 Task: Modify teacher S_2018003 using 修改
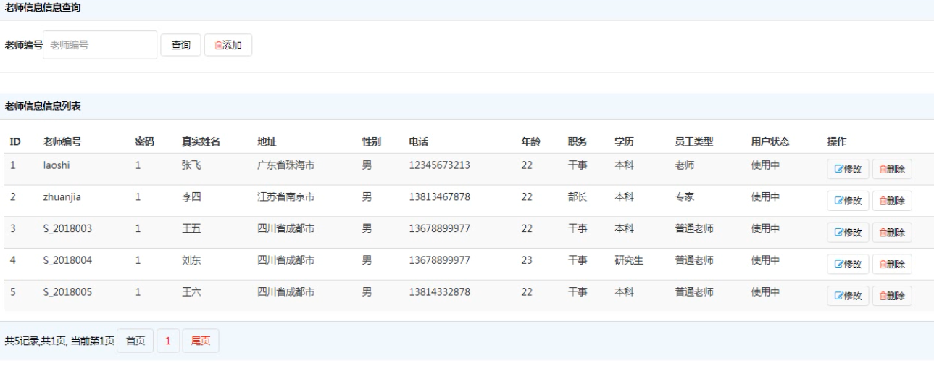point(848,232)
